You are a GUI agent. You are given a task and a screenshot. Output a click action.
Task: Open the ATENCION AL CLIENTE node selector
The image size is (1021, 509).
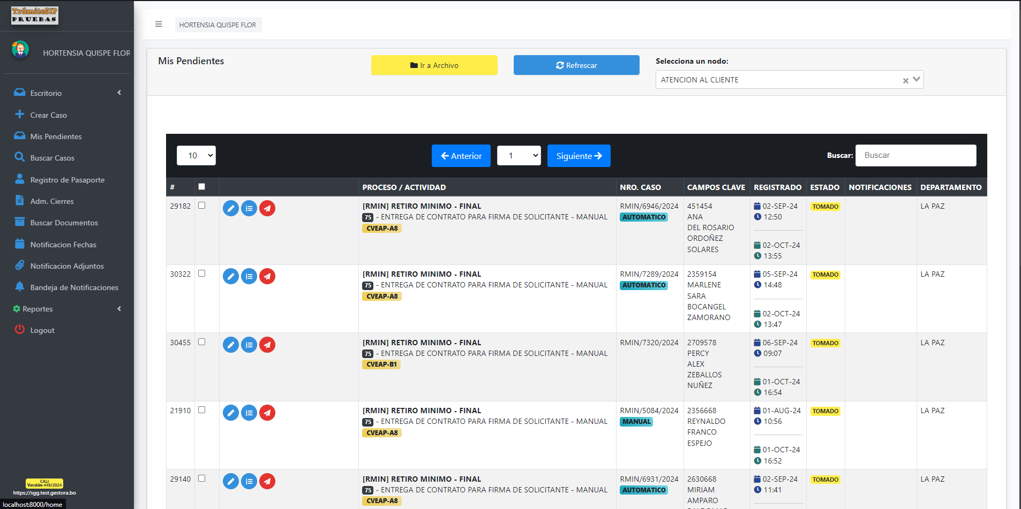789,80
